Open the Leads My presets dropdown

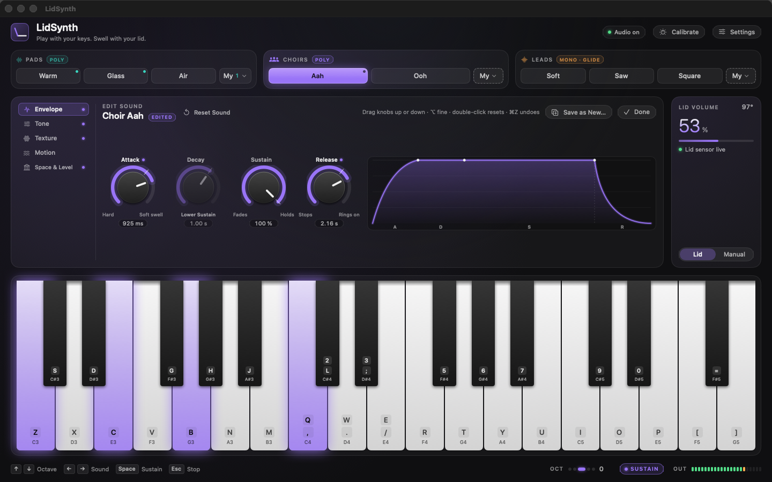(x=740, y=76)
